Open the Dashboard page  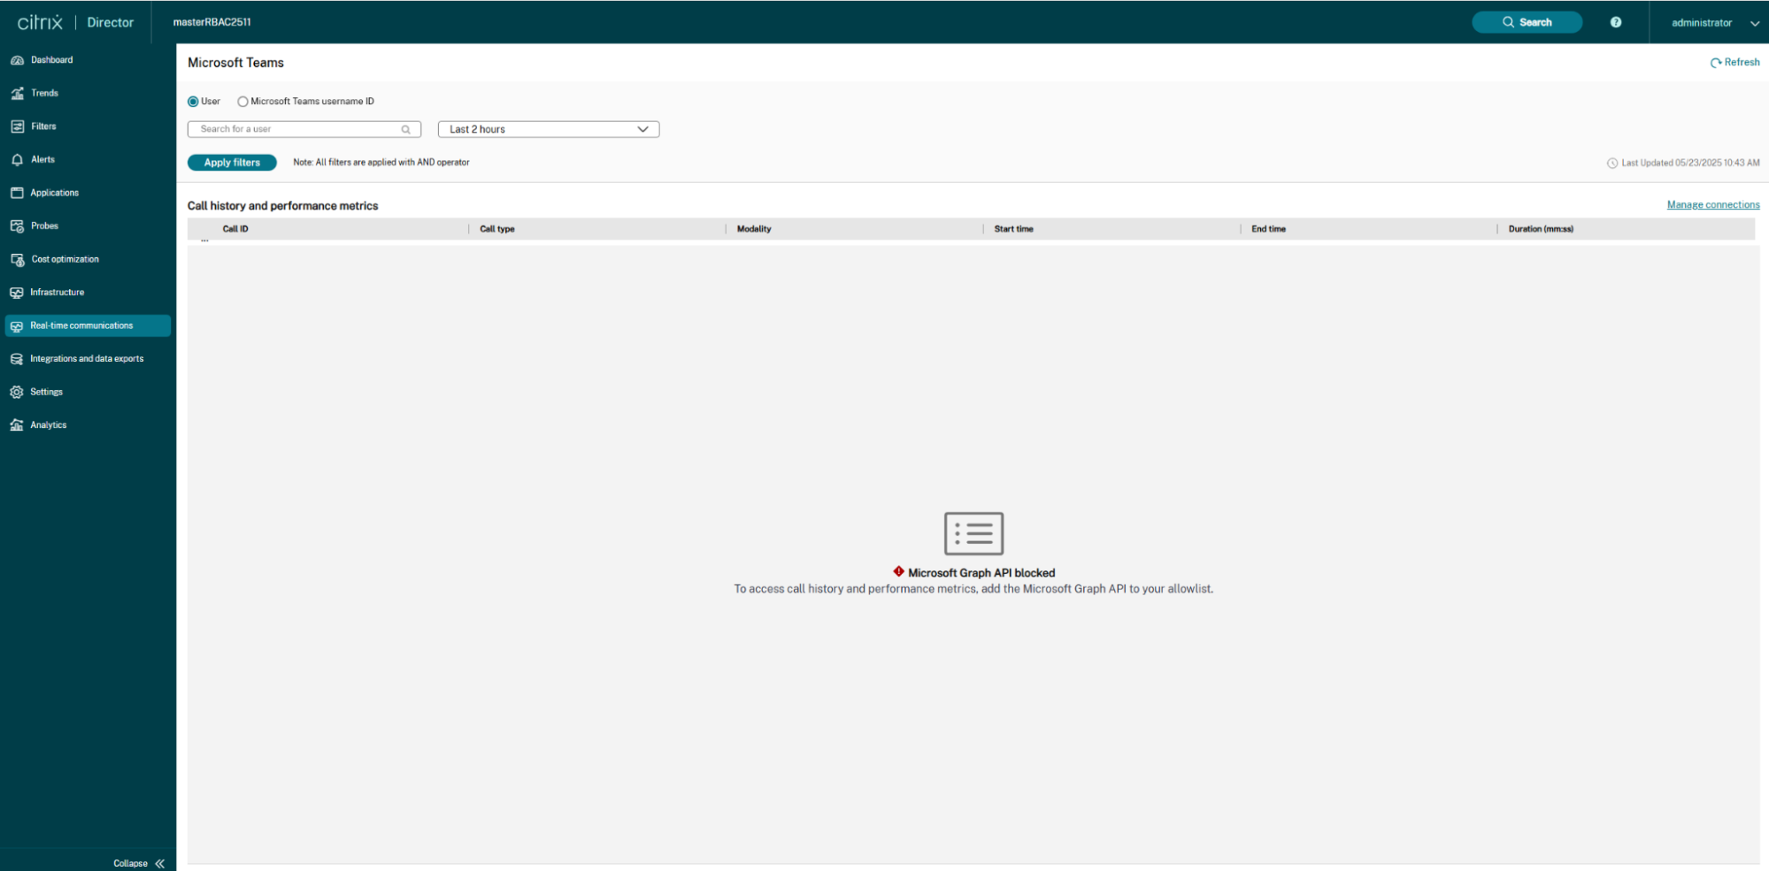[51, 59]
